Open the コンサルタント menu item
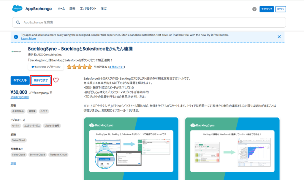Viewport: 304px width, 180px height. (x=88, y=9)
